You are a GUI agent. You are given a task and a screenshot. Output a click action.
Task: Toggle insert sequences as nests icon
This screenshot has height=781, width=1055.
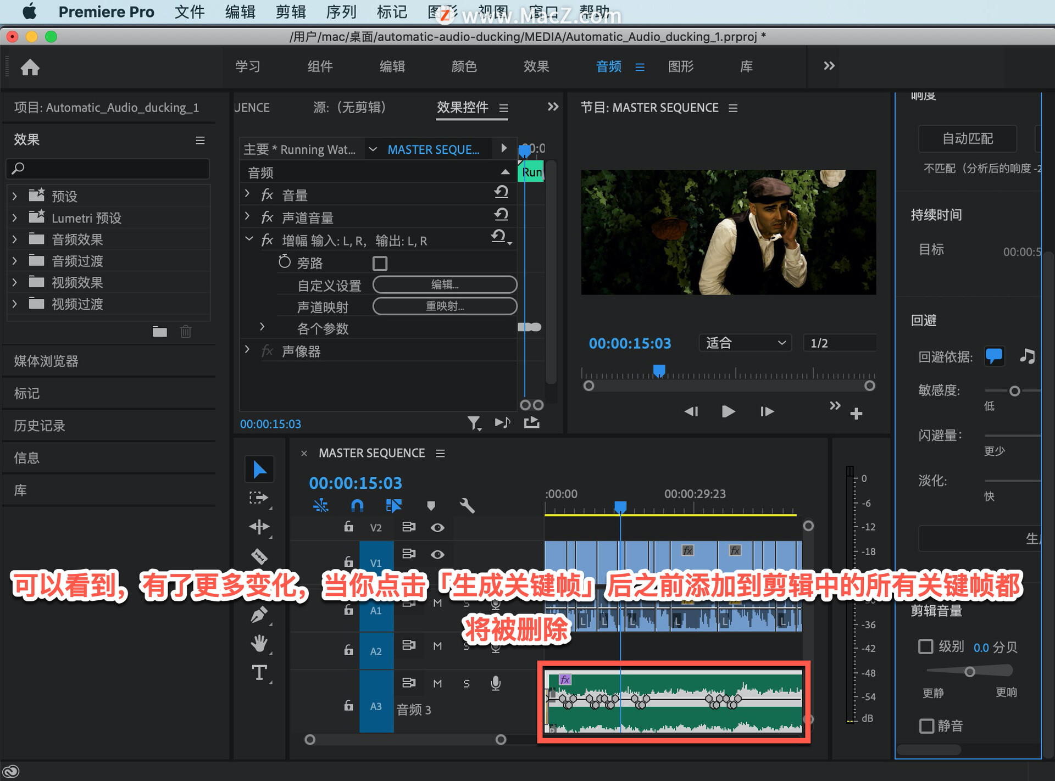tap(321, 505)
